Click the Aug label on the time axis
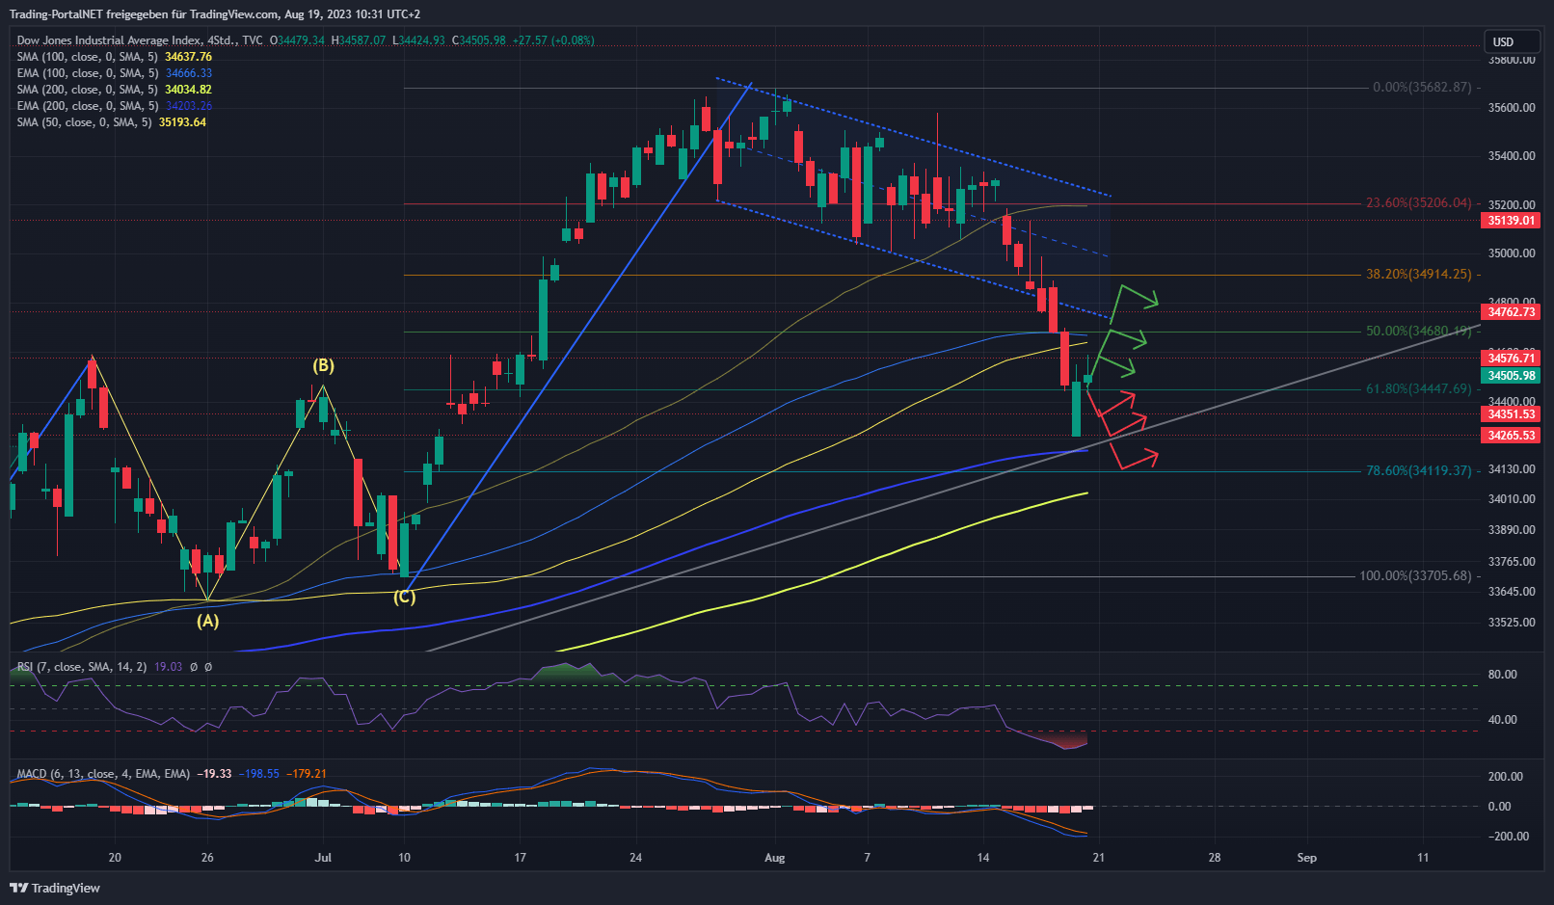 coord(774,858)
